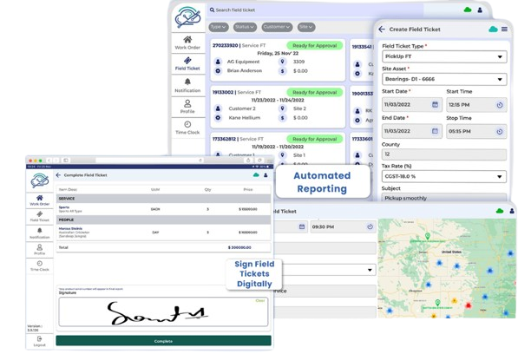
Task: Click the Total amount $ 300000.00
Action: coord(239,247)
